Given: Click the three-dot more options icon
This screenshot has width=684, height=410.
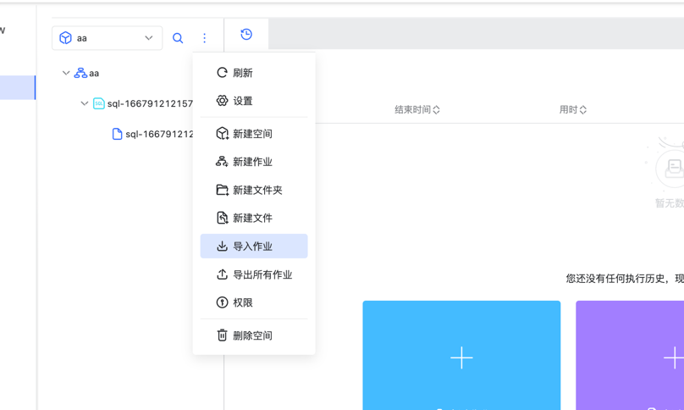Looking at the screenshot, I should click(x=204, y=38).
